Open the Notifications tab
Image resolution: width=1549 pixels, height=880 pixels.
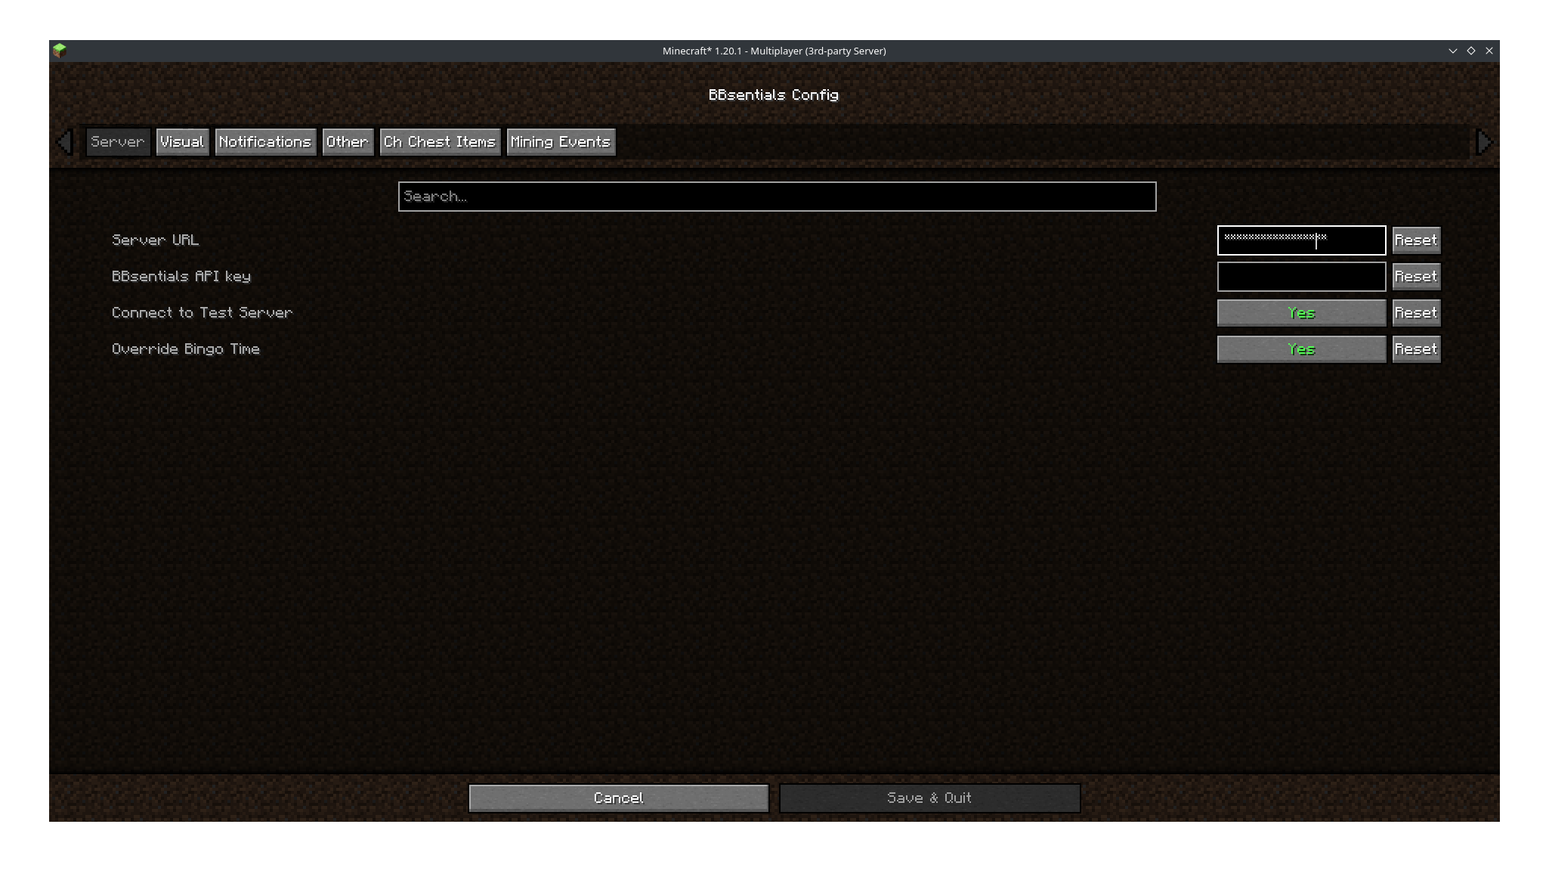click(264, 141)
